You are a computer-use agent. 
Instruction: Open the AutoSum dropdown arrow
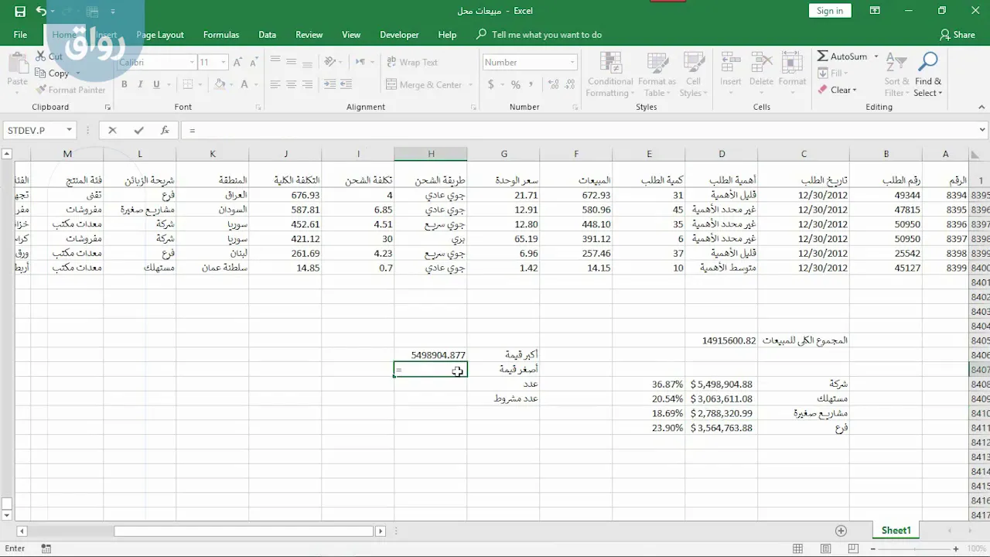(x=876, y=56)
